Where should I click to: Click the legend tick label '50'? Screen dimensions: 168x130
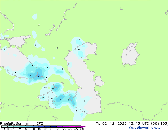pyautogui.click(x=82, y=129)
